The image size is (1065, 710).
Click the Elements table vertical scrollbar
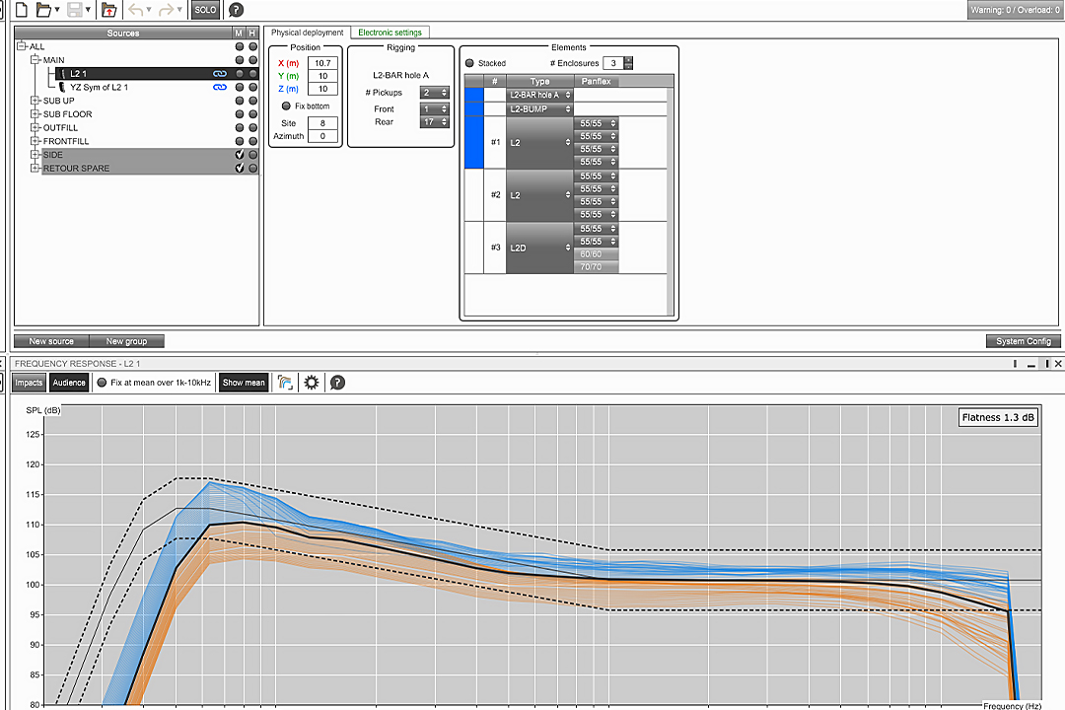click(x=671, y=195)
